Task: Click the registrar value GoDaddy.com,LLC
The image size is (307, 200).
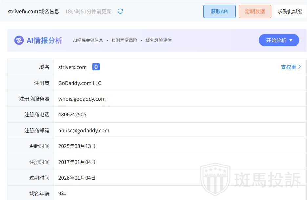Action: (80, 83)
